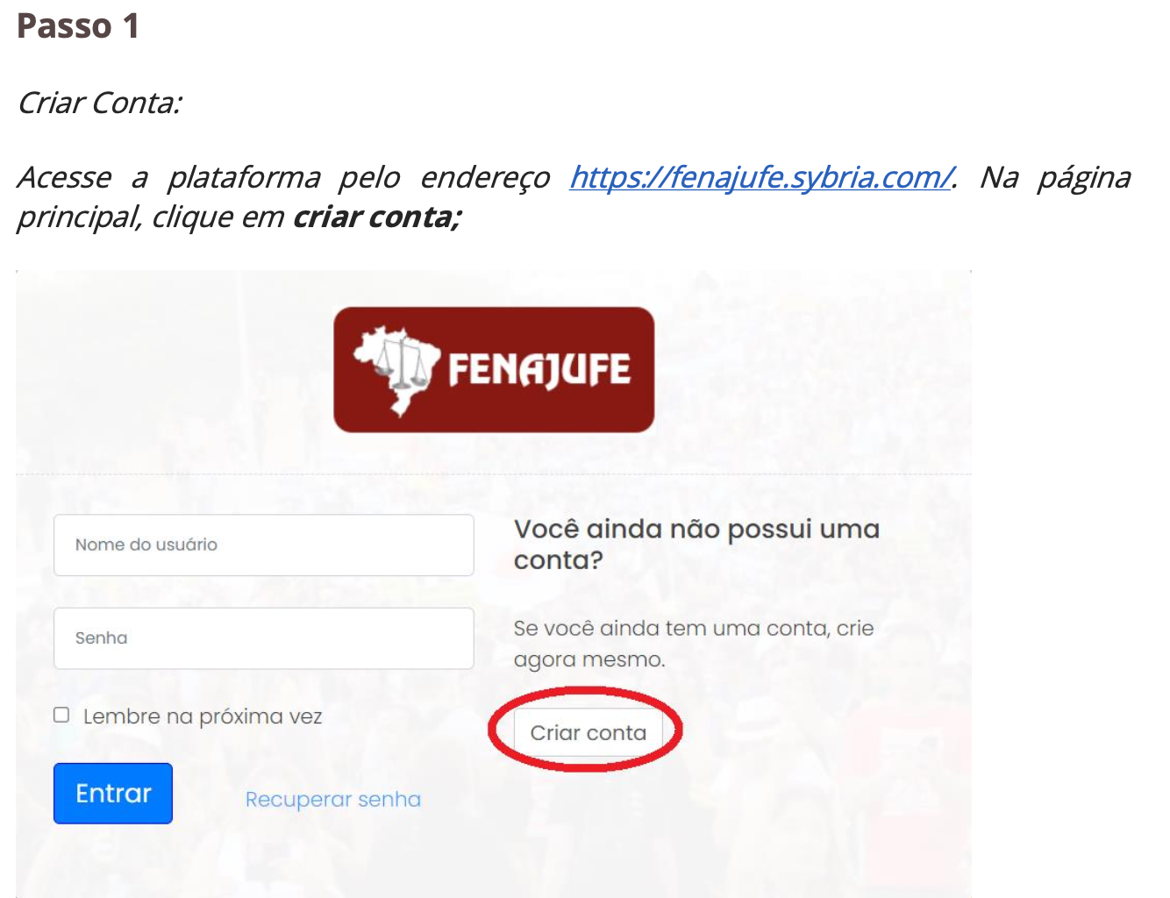1170x898 pixels.
Task: Focus the 'Nome do usuário' field
Action: (x=264, y=545)
